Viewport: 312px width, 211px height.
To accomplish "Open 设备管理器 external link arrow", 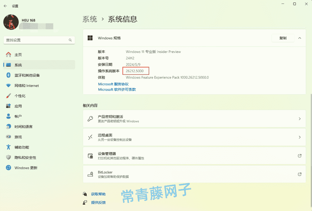I will [300, 156].
